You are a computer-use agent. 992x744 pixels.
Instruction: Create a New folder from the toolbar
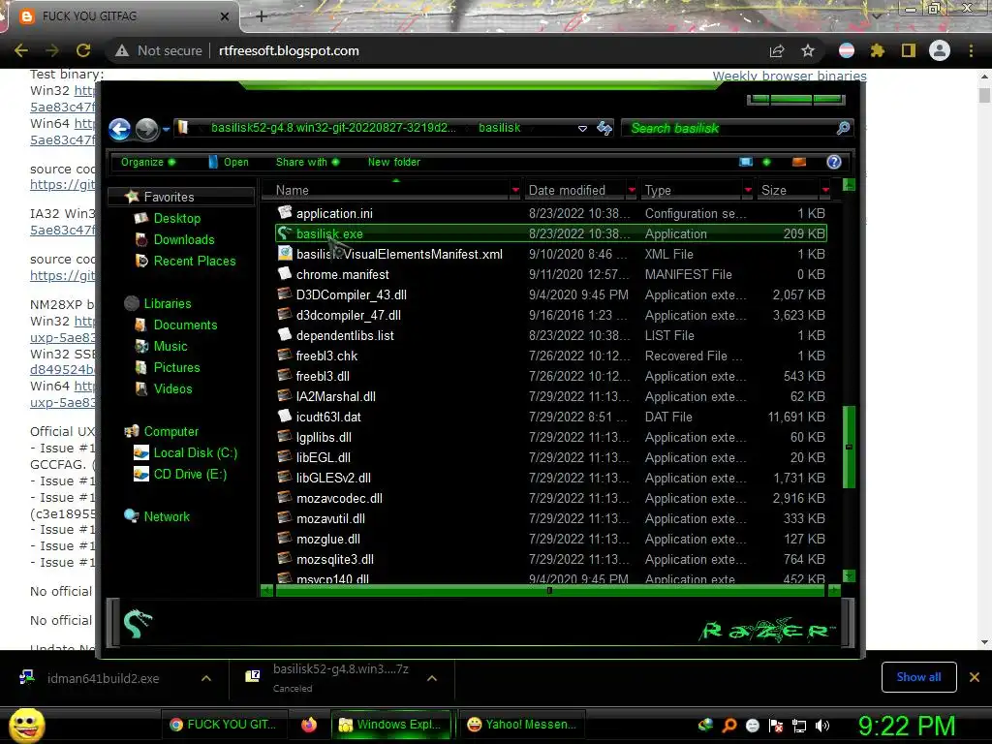394,162
